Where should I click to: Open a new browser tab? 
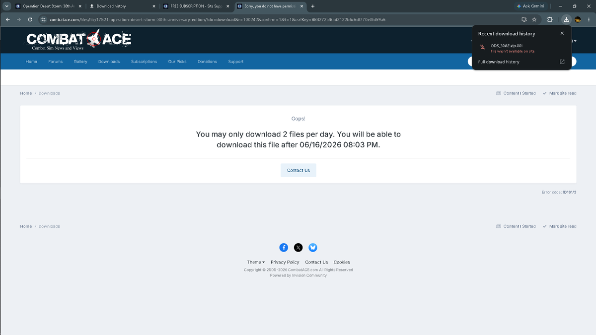click(313, 6)
